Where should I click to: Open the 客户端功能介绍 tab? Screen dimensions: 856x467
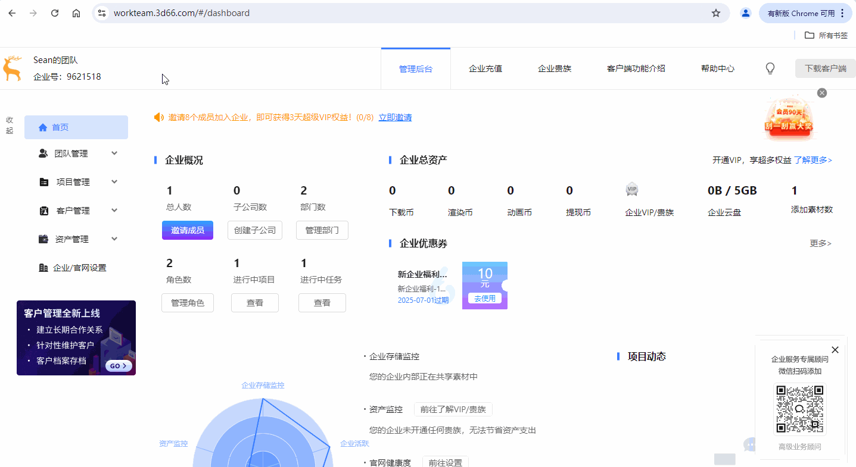pyautogui.click(x=636, y=68)
